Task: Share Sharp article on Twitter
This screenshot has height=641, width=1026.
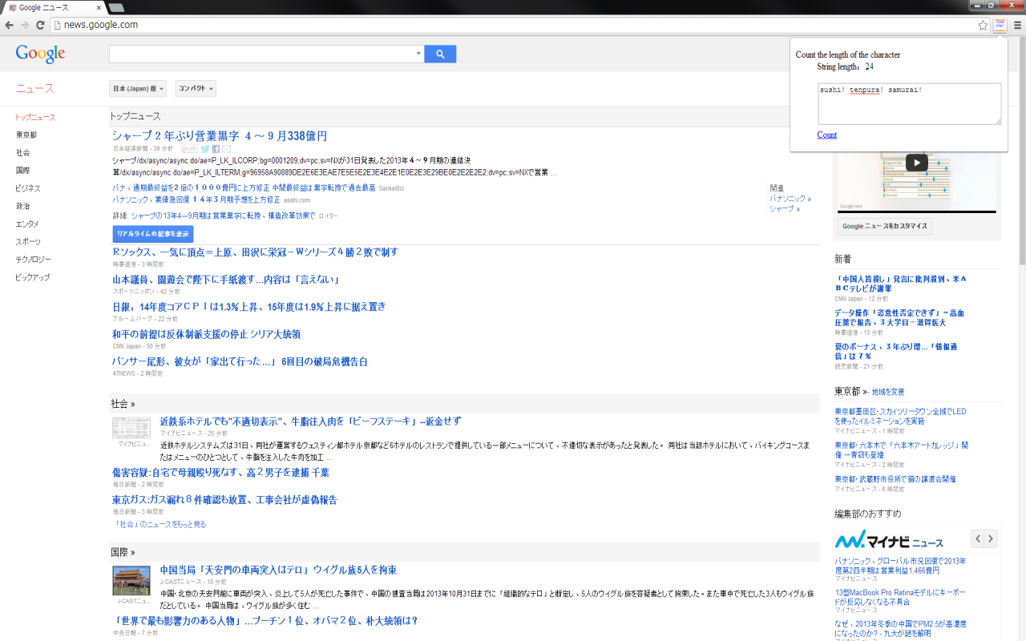Action: click(205, 149)
